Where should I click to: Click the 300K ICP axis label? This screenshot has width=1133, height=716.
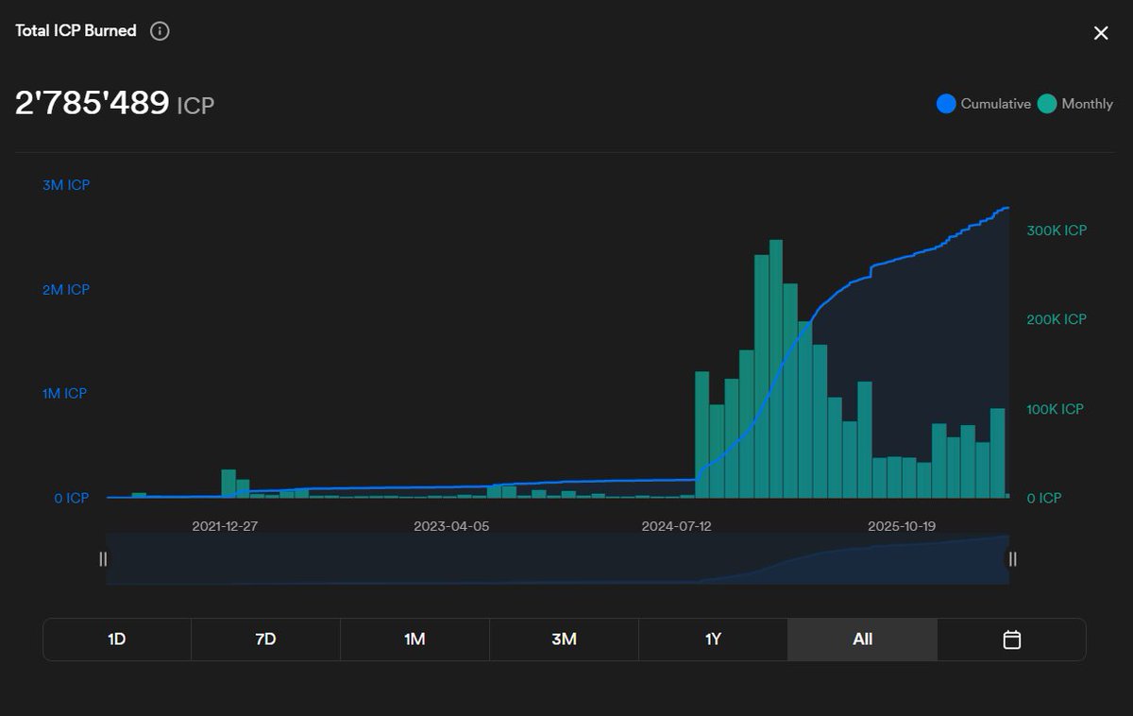[1057, 230]
